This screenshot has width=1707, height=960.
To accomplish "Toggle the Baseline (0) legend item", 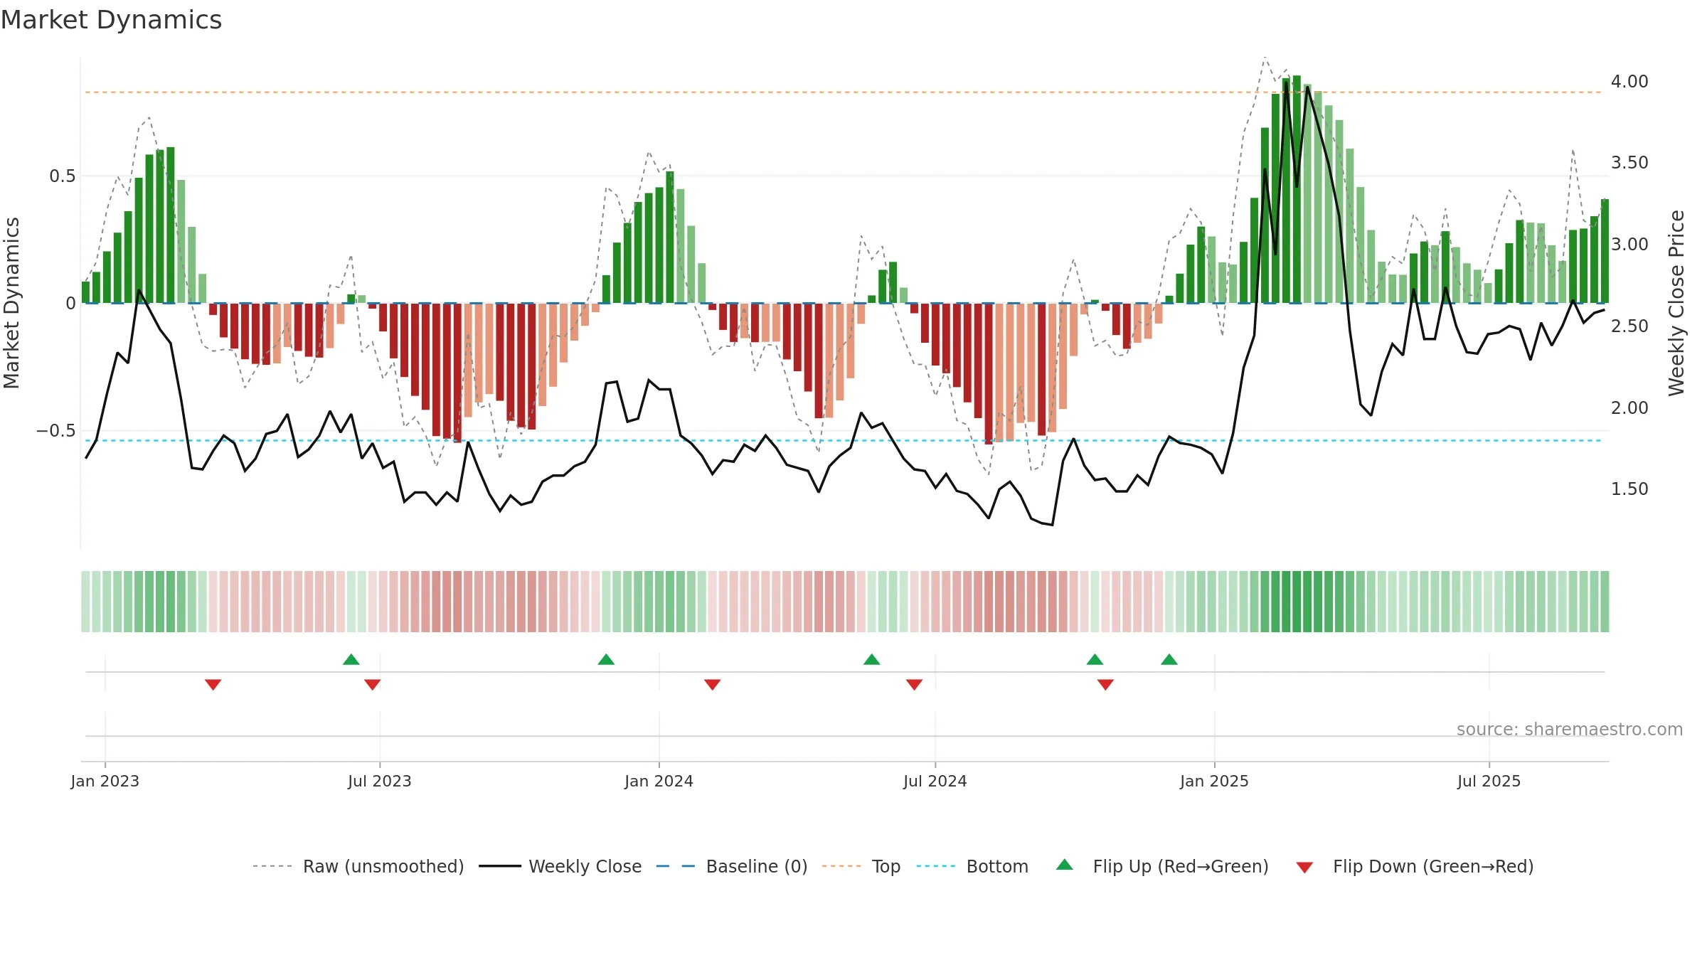I will tap(732, 866).
